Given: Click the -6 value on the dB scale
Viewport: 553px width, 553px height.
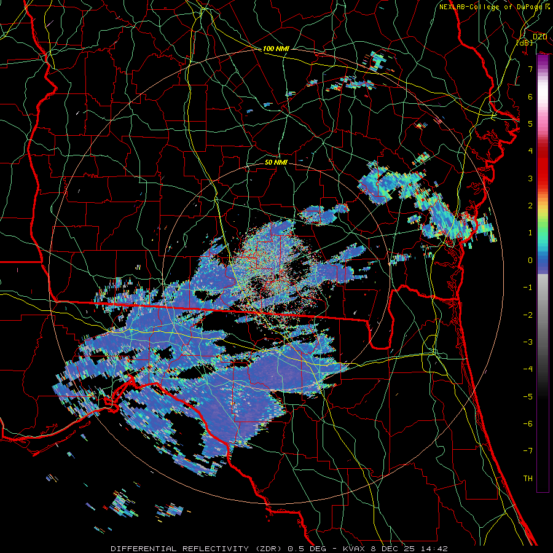Looking at the screenshot, I should coord(528,423).
